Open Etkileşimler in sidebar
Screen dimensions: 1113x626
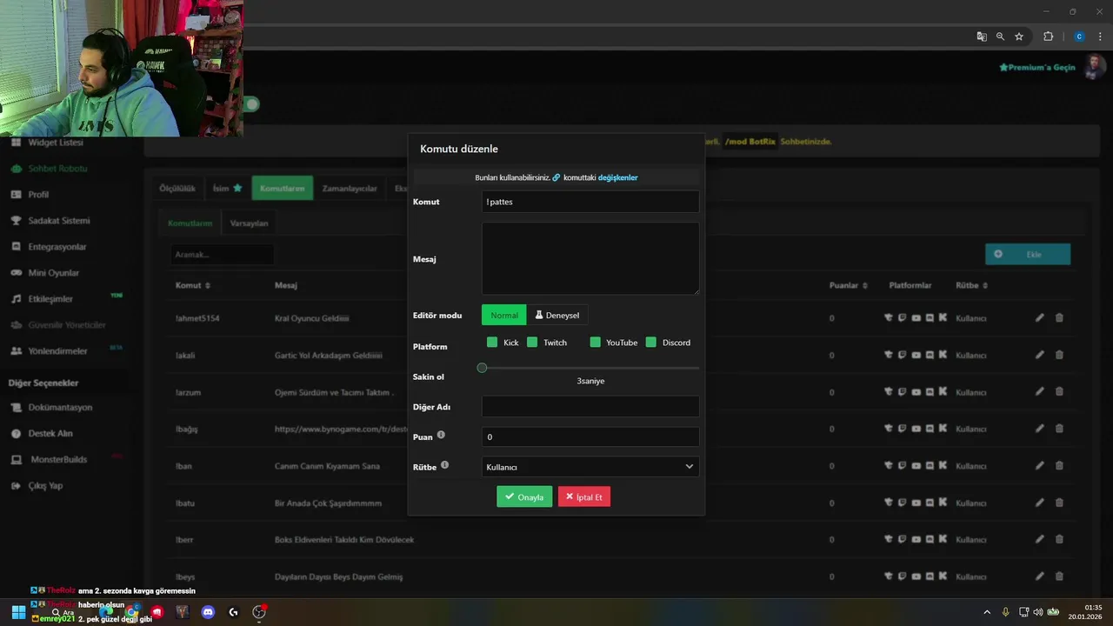click(x=50, y=299)
